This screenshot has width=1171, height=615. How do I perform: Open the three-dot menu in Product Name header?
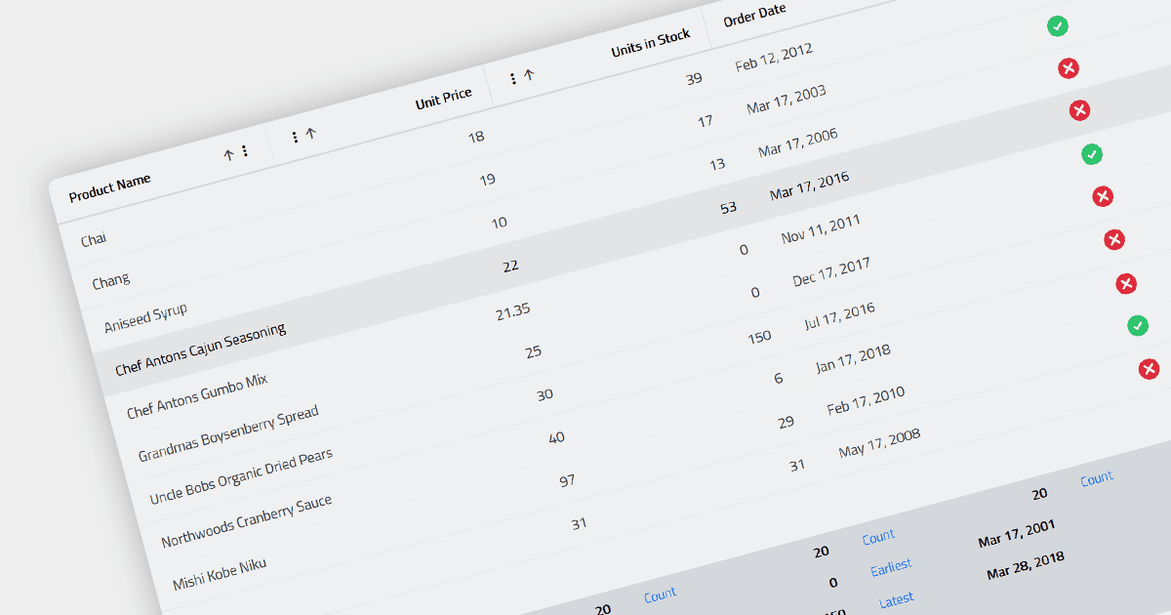point(244,151)
